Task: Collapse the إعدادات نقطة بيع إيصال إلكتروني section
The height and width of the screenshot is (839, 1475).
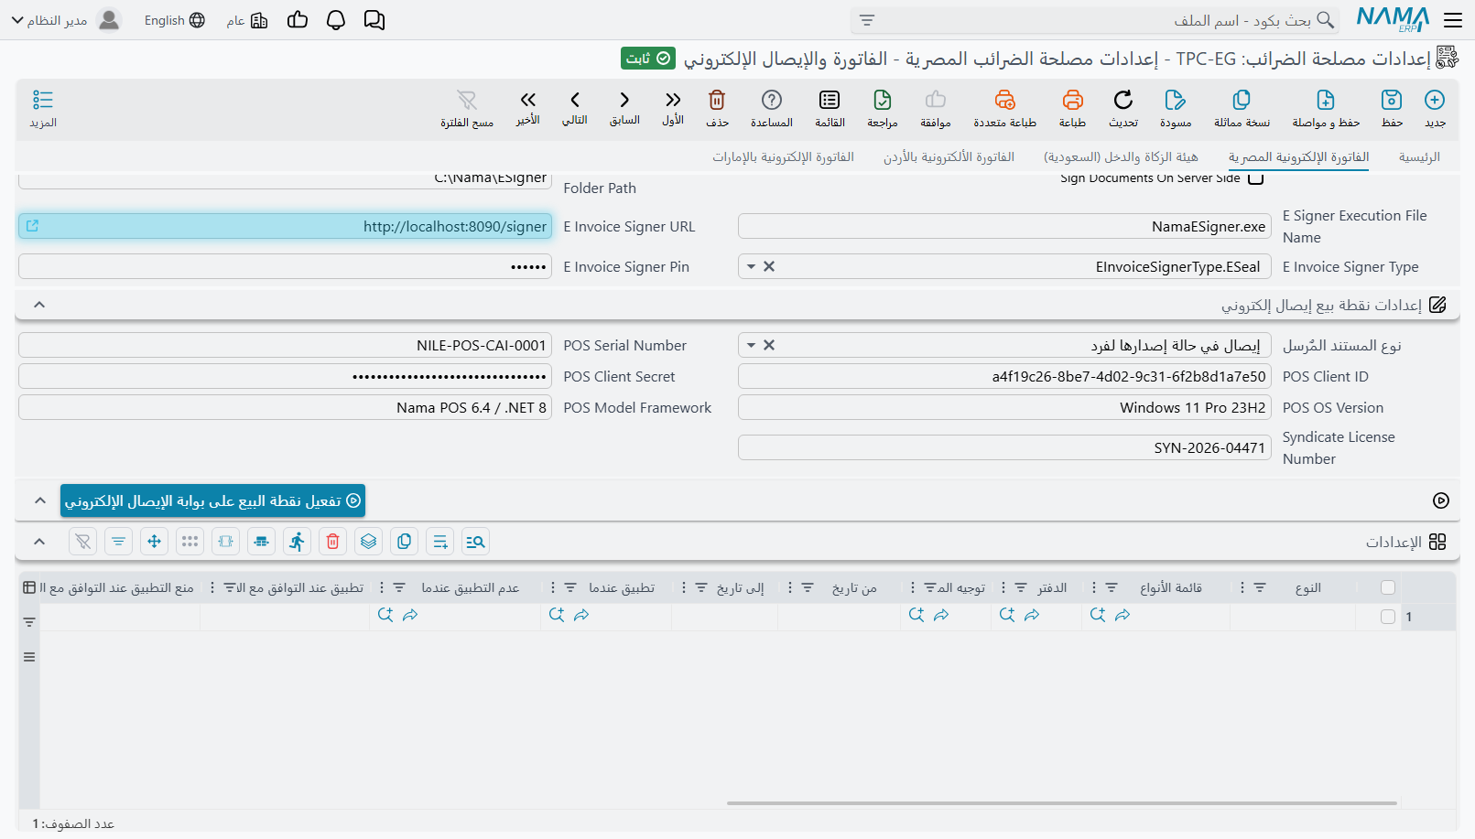Action: 39,305
